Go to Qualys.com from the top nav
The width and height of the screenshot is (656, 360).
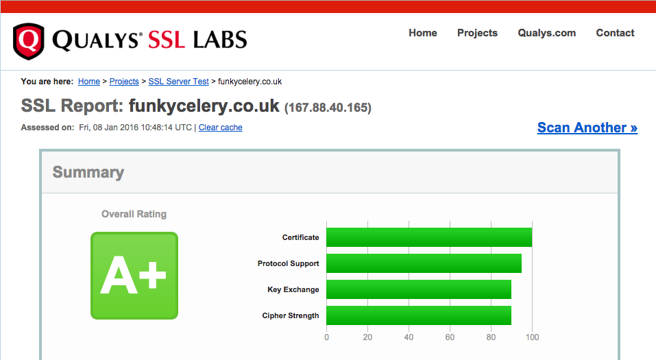546,33
